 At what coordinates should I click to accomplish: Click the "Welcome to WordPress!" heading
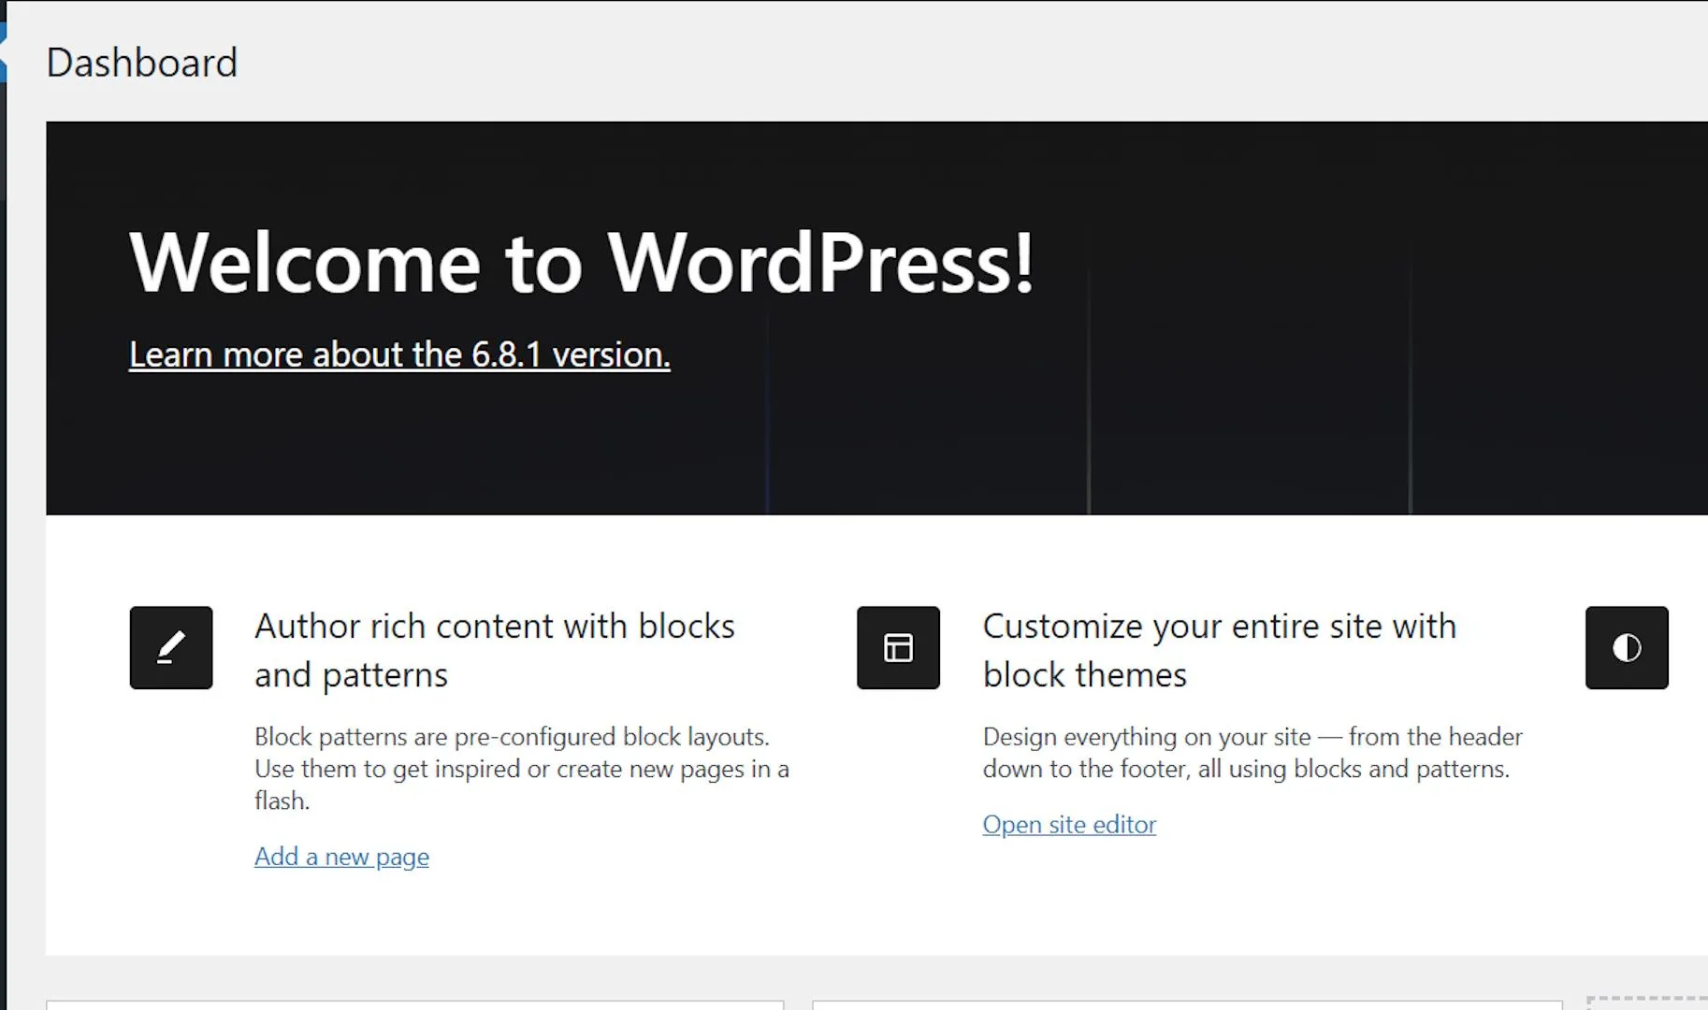pos(581,263)
